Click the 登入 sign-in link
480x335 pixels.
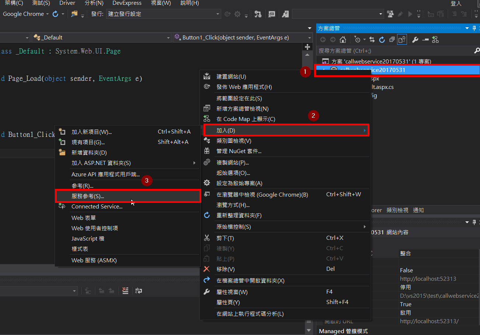[456, 3]
